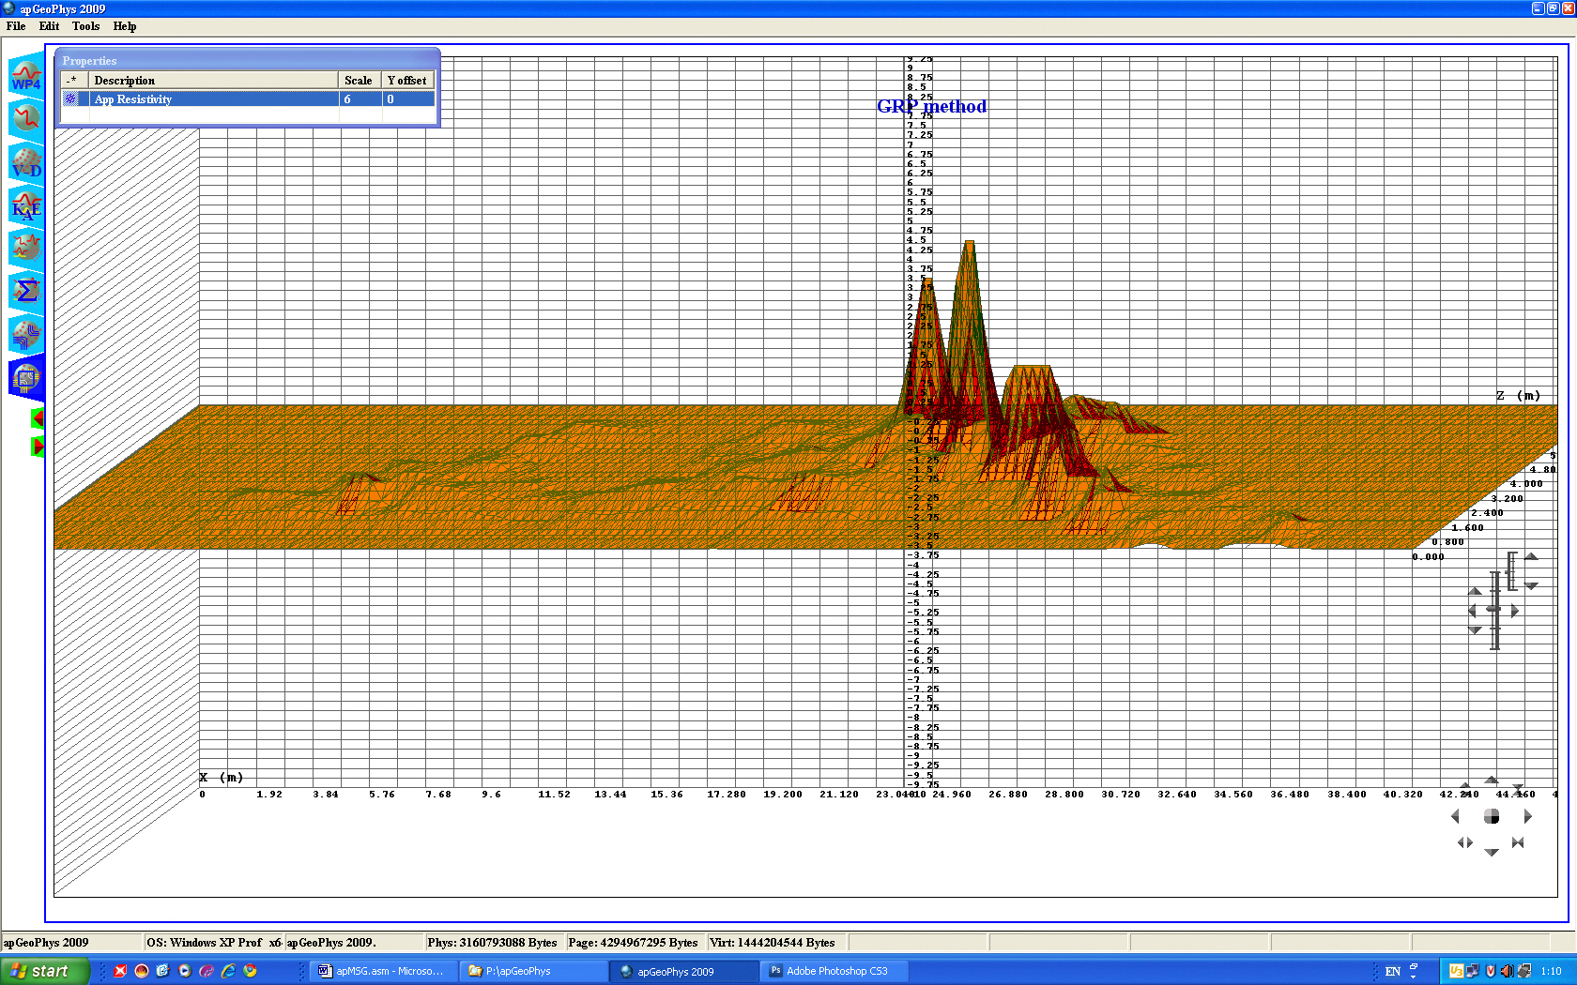Click the tall vertical slider handle
Image resolution: width=1577 pixels, height=985 pixels.
point(1494,610)
